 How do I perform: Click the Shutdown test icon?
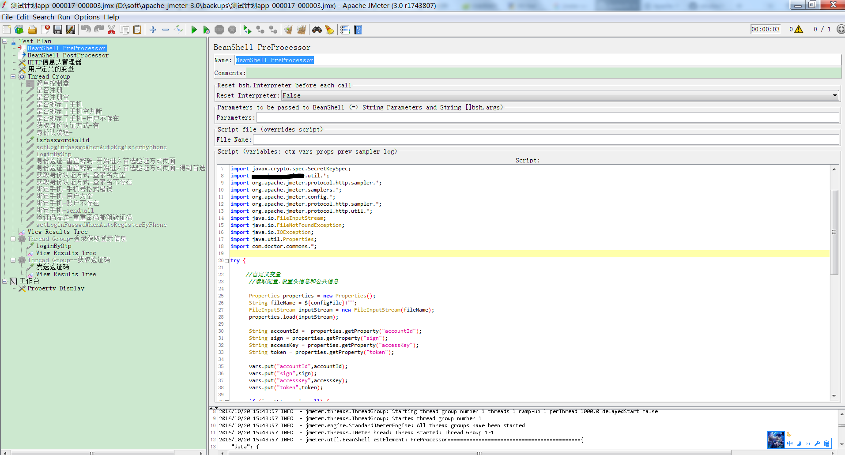232,30
